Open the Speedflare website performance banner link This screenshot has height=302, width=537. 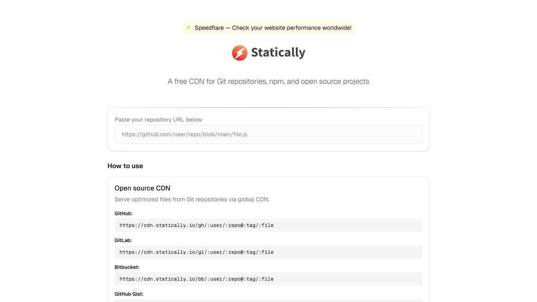click(x=268, y=28)
